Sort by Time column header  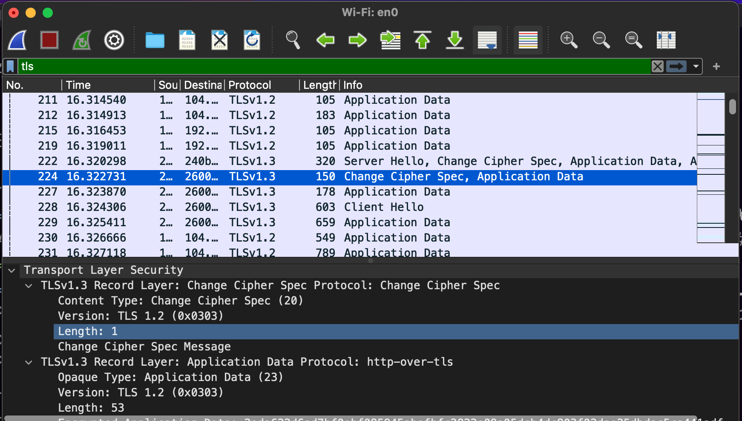(x=108, y=85)
